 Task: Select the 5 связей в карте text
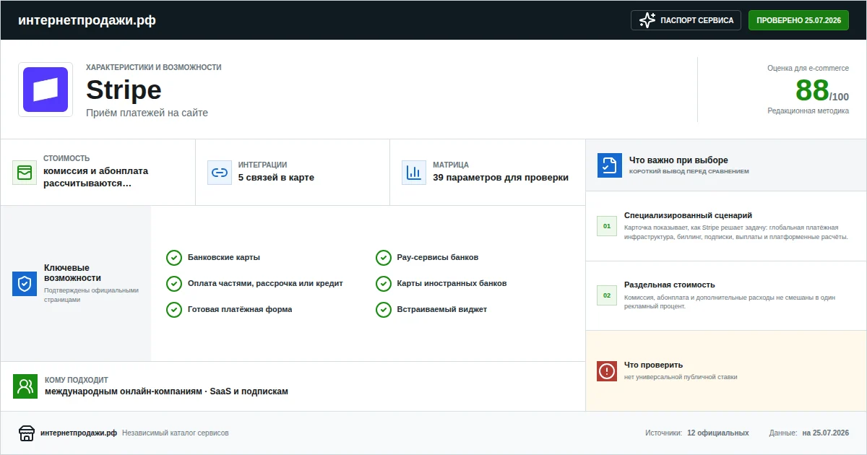tap(276, 178)
